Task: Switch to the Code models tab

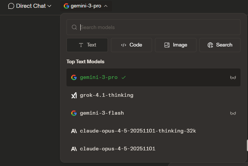Action: pos(131,45)
